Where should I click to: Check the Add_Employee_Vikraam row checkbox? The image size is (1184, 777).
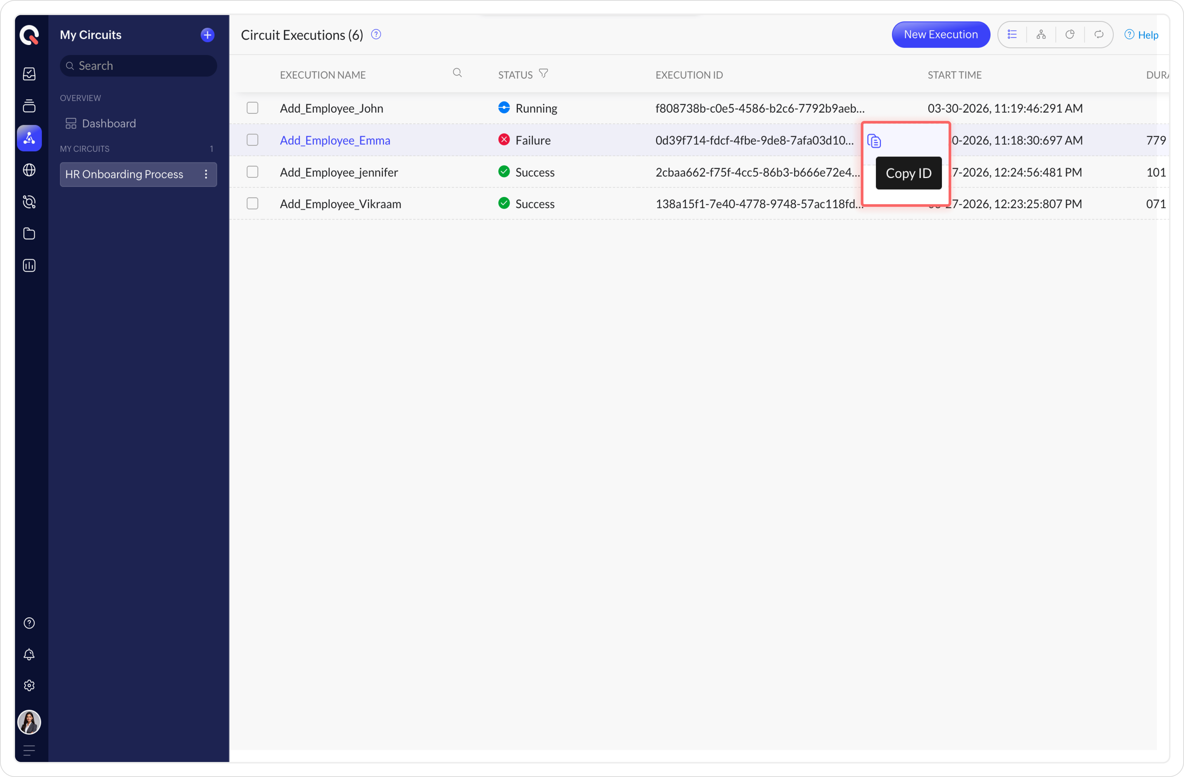(x=252, y=203)
